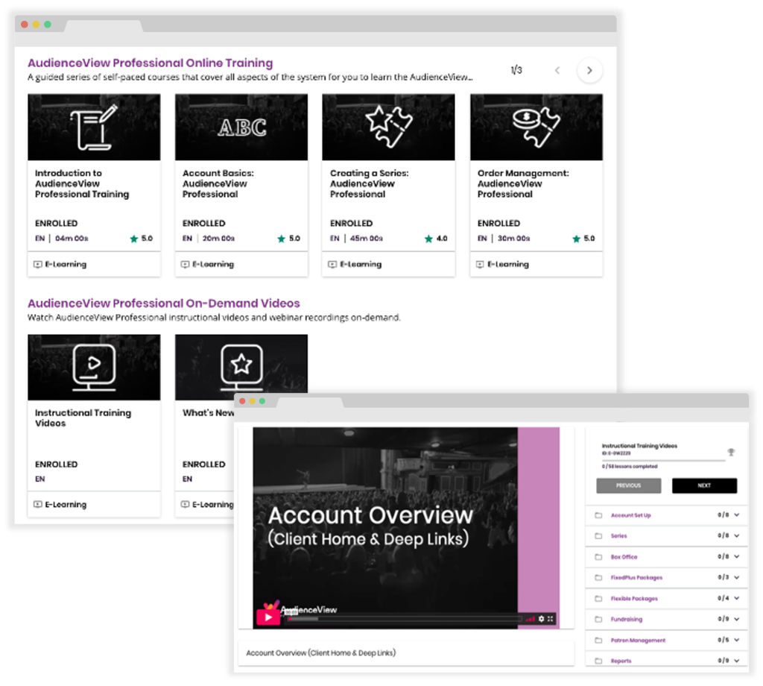
Task: Click rating star on Introduction course card
Action: pyautogui.click(x=134, y=239)
